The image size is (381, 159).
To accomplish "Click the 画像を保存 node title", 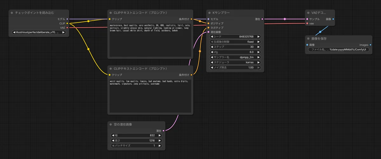I will click(319, 38).
